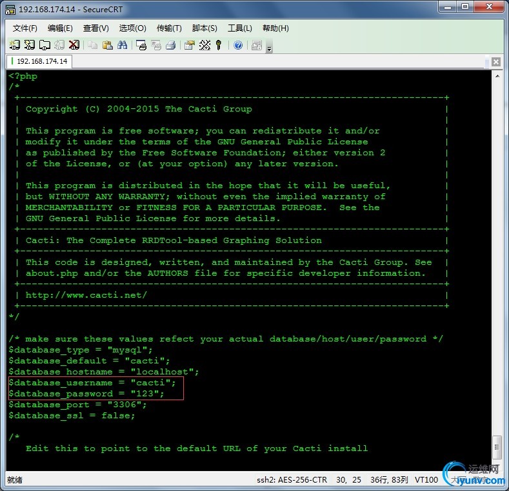Open the 工具(L) menu
509x491 pixels.
point(239,28)
